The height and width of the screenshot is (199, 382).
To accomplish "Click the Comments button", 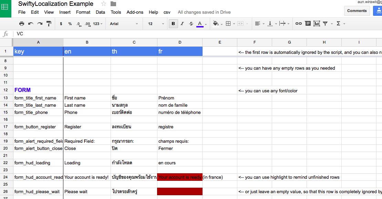I will (x=357, y=11).
